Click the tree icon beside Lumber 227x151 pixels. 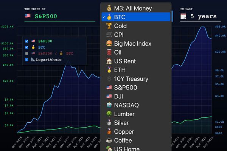[x=109, y=114]
